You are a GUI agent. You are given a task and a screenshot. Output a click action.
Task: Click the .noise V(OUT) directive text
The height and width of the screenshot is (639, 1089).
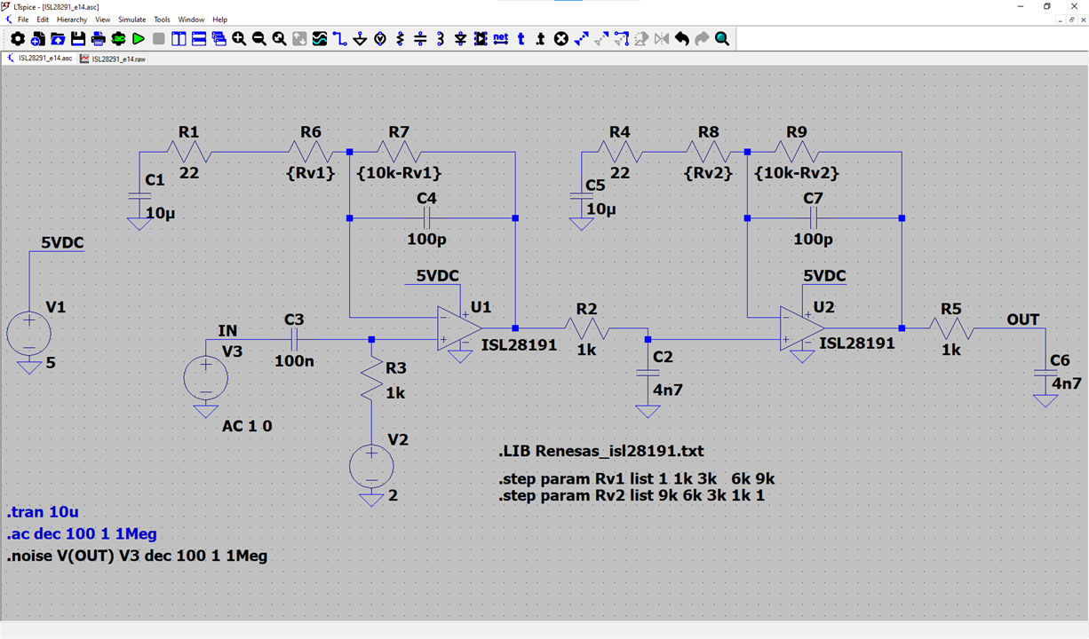click(x=137, y=556)
